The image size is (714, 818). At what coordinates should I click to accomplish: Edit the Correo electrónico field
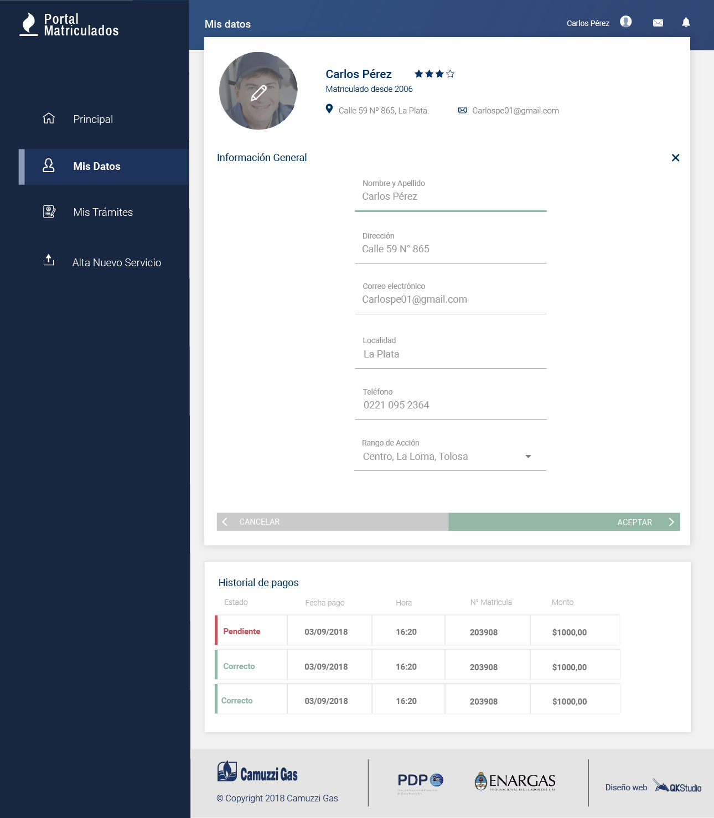tap(451, 299)
